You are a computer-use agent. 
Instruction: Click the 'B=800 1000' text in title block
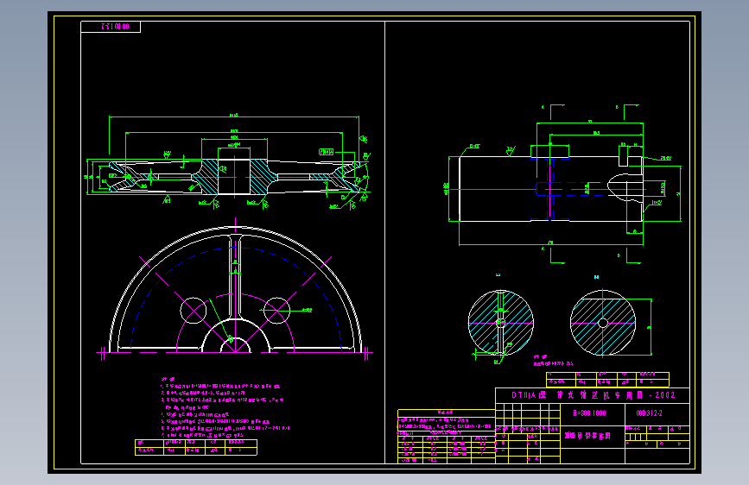point(589,413)
